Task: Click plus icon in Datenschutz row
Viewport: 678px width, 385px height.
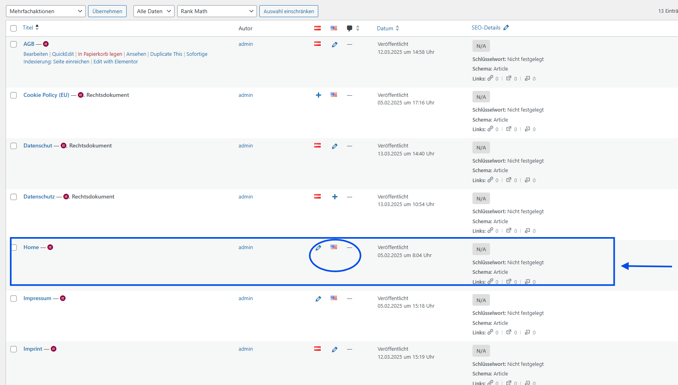Action: coord(335,197)
